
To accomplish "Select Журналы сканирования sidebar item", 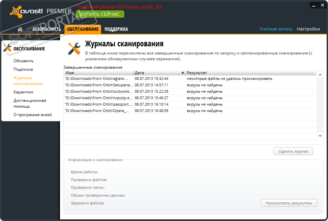I will point(28,81).
